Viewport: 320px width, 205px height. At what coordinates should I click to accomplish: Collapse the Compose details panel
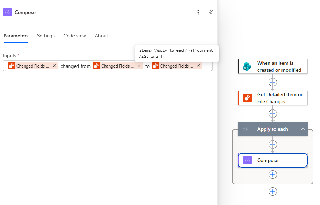pyautogui.click(x=211, y=12)
